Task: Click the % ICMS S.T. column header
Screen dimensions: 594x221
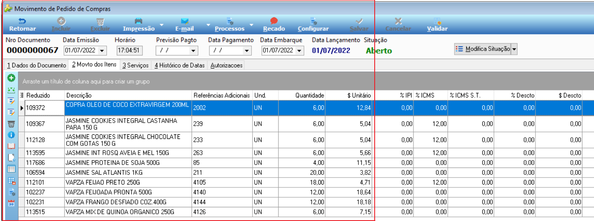Action: [x=471, y=95]
